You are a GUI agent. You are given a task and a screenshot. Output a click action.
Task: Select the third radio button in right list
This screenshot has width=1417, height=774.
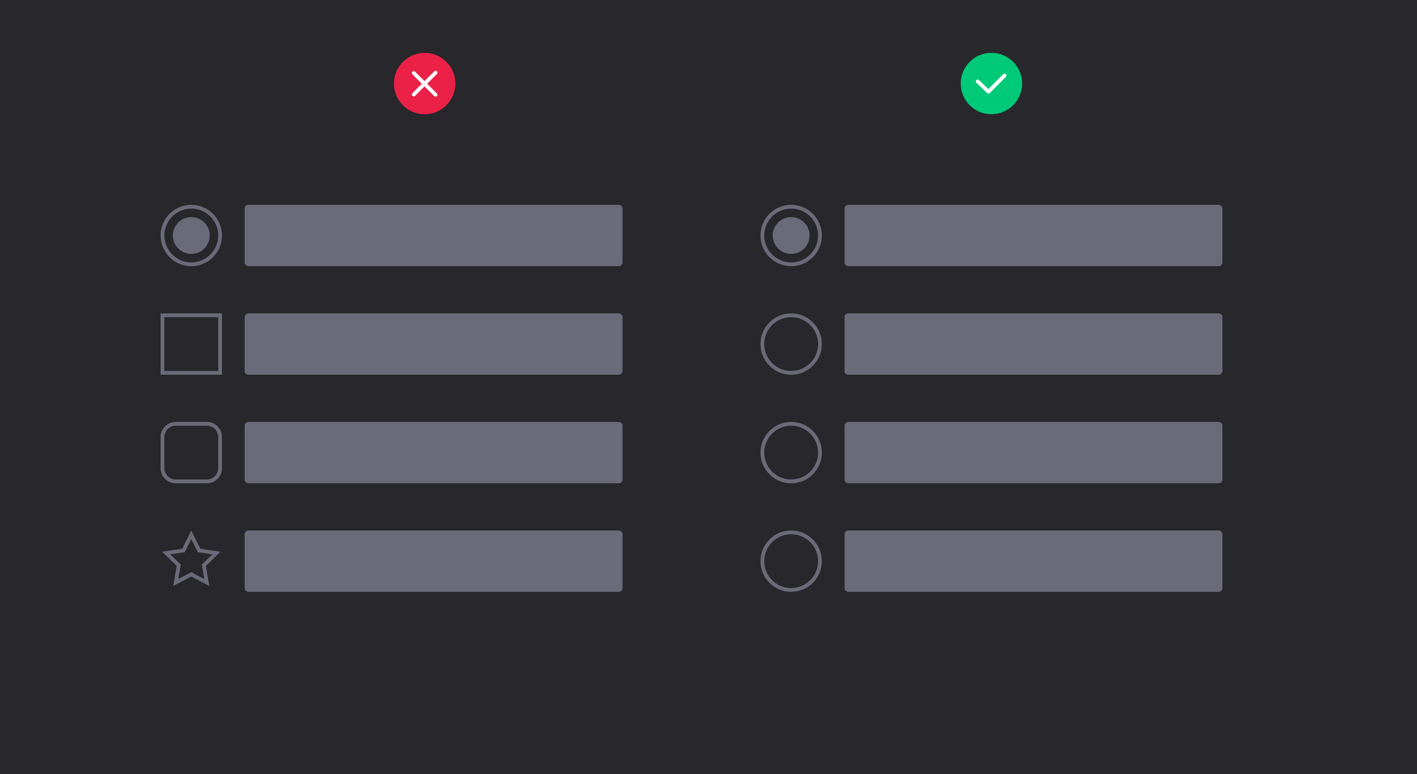tap(791, 453)
